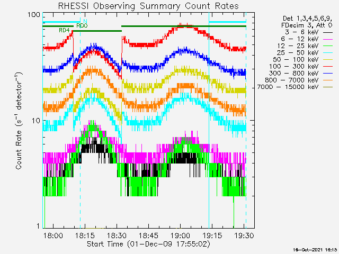Click the 'Start Time (01-Dec-09 17:55:02)' axis title

(148, 244)
